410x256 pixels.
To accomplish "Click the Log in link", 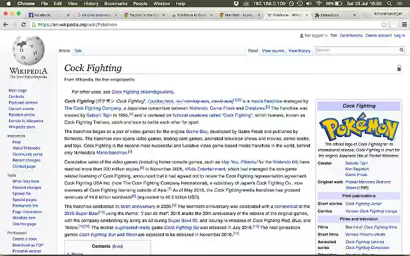I will point(400,36).
